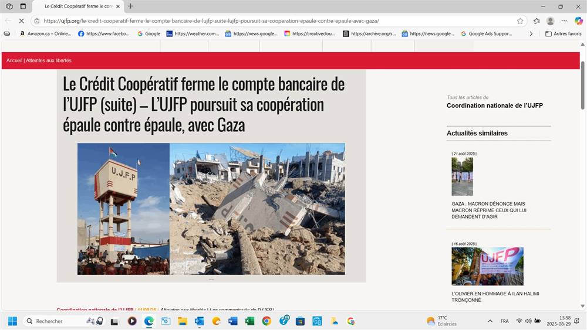Open Google Chrome from taskbar

point(266,321)
